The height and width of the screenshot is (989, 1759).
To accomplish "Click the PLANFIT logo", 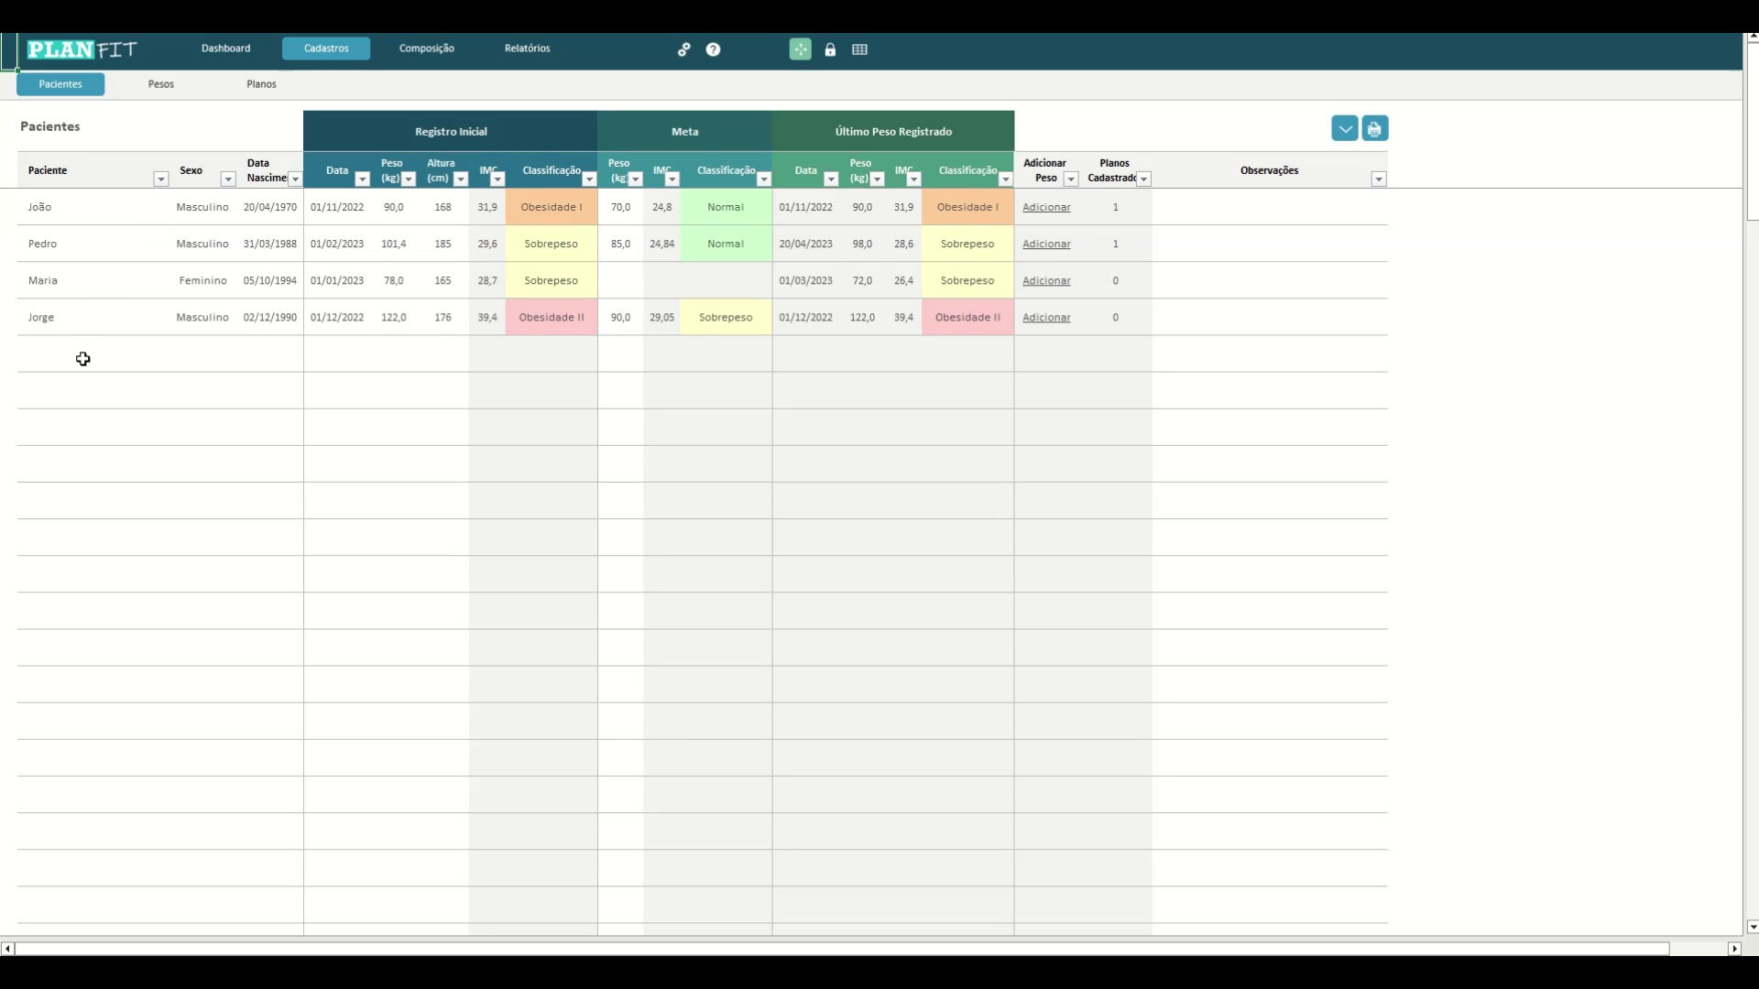I will pos(82,49).
